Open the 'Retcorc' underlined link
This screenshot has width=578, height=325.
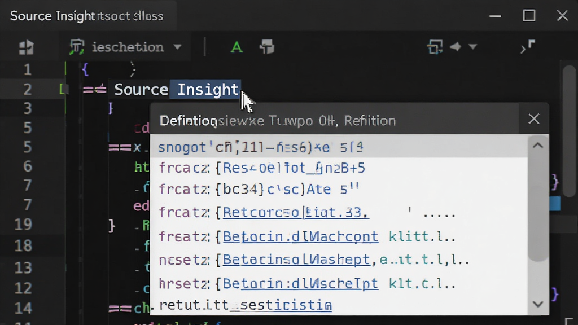coord(295,212)
